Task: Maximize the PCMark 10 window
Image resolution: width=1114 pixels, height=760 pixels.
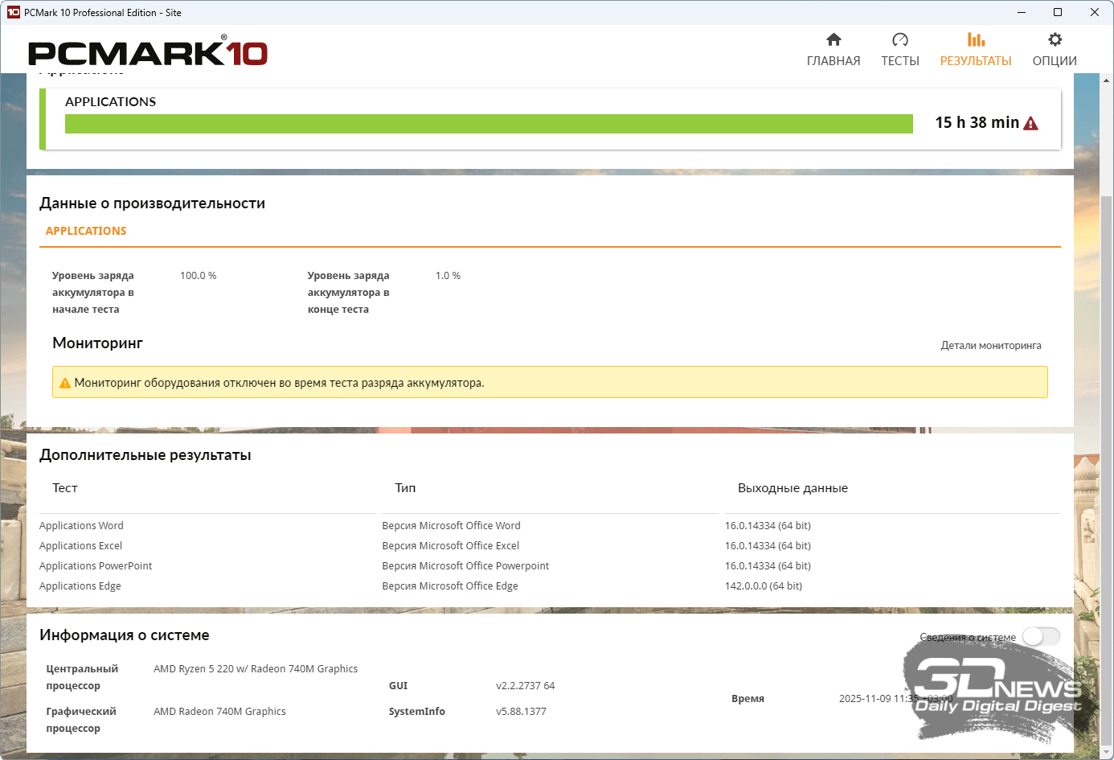Action: coord(1058,12)
